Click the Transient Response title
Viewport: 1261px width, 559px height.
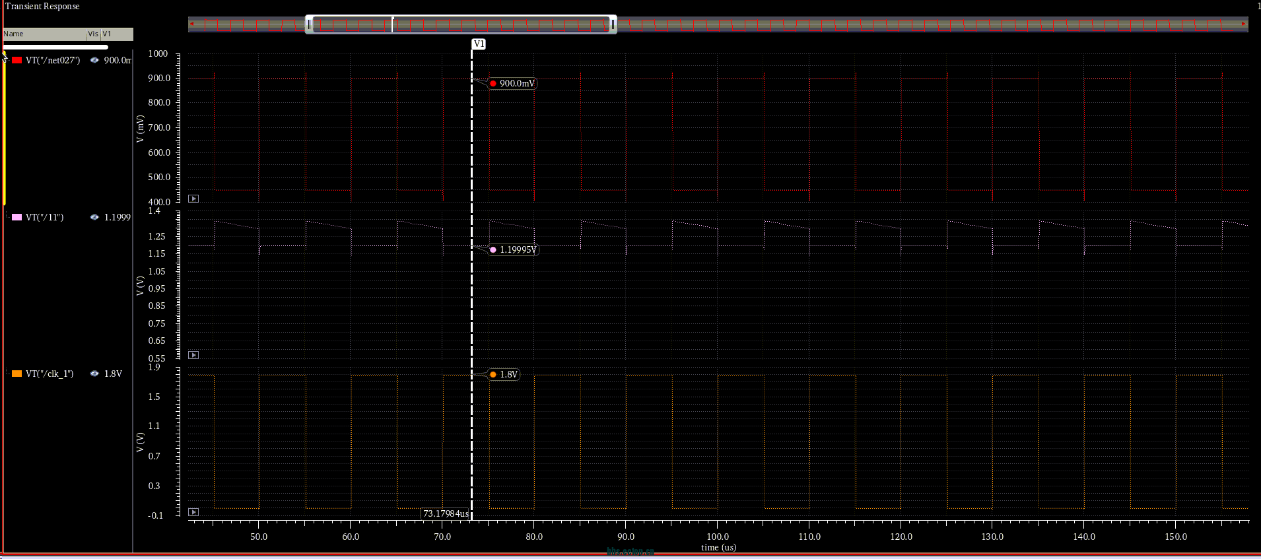point(42,6)
